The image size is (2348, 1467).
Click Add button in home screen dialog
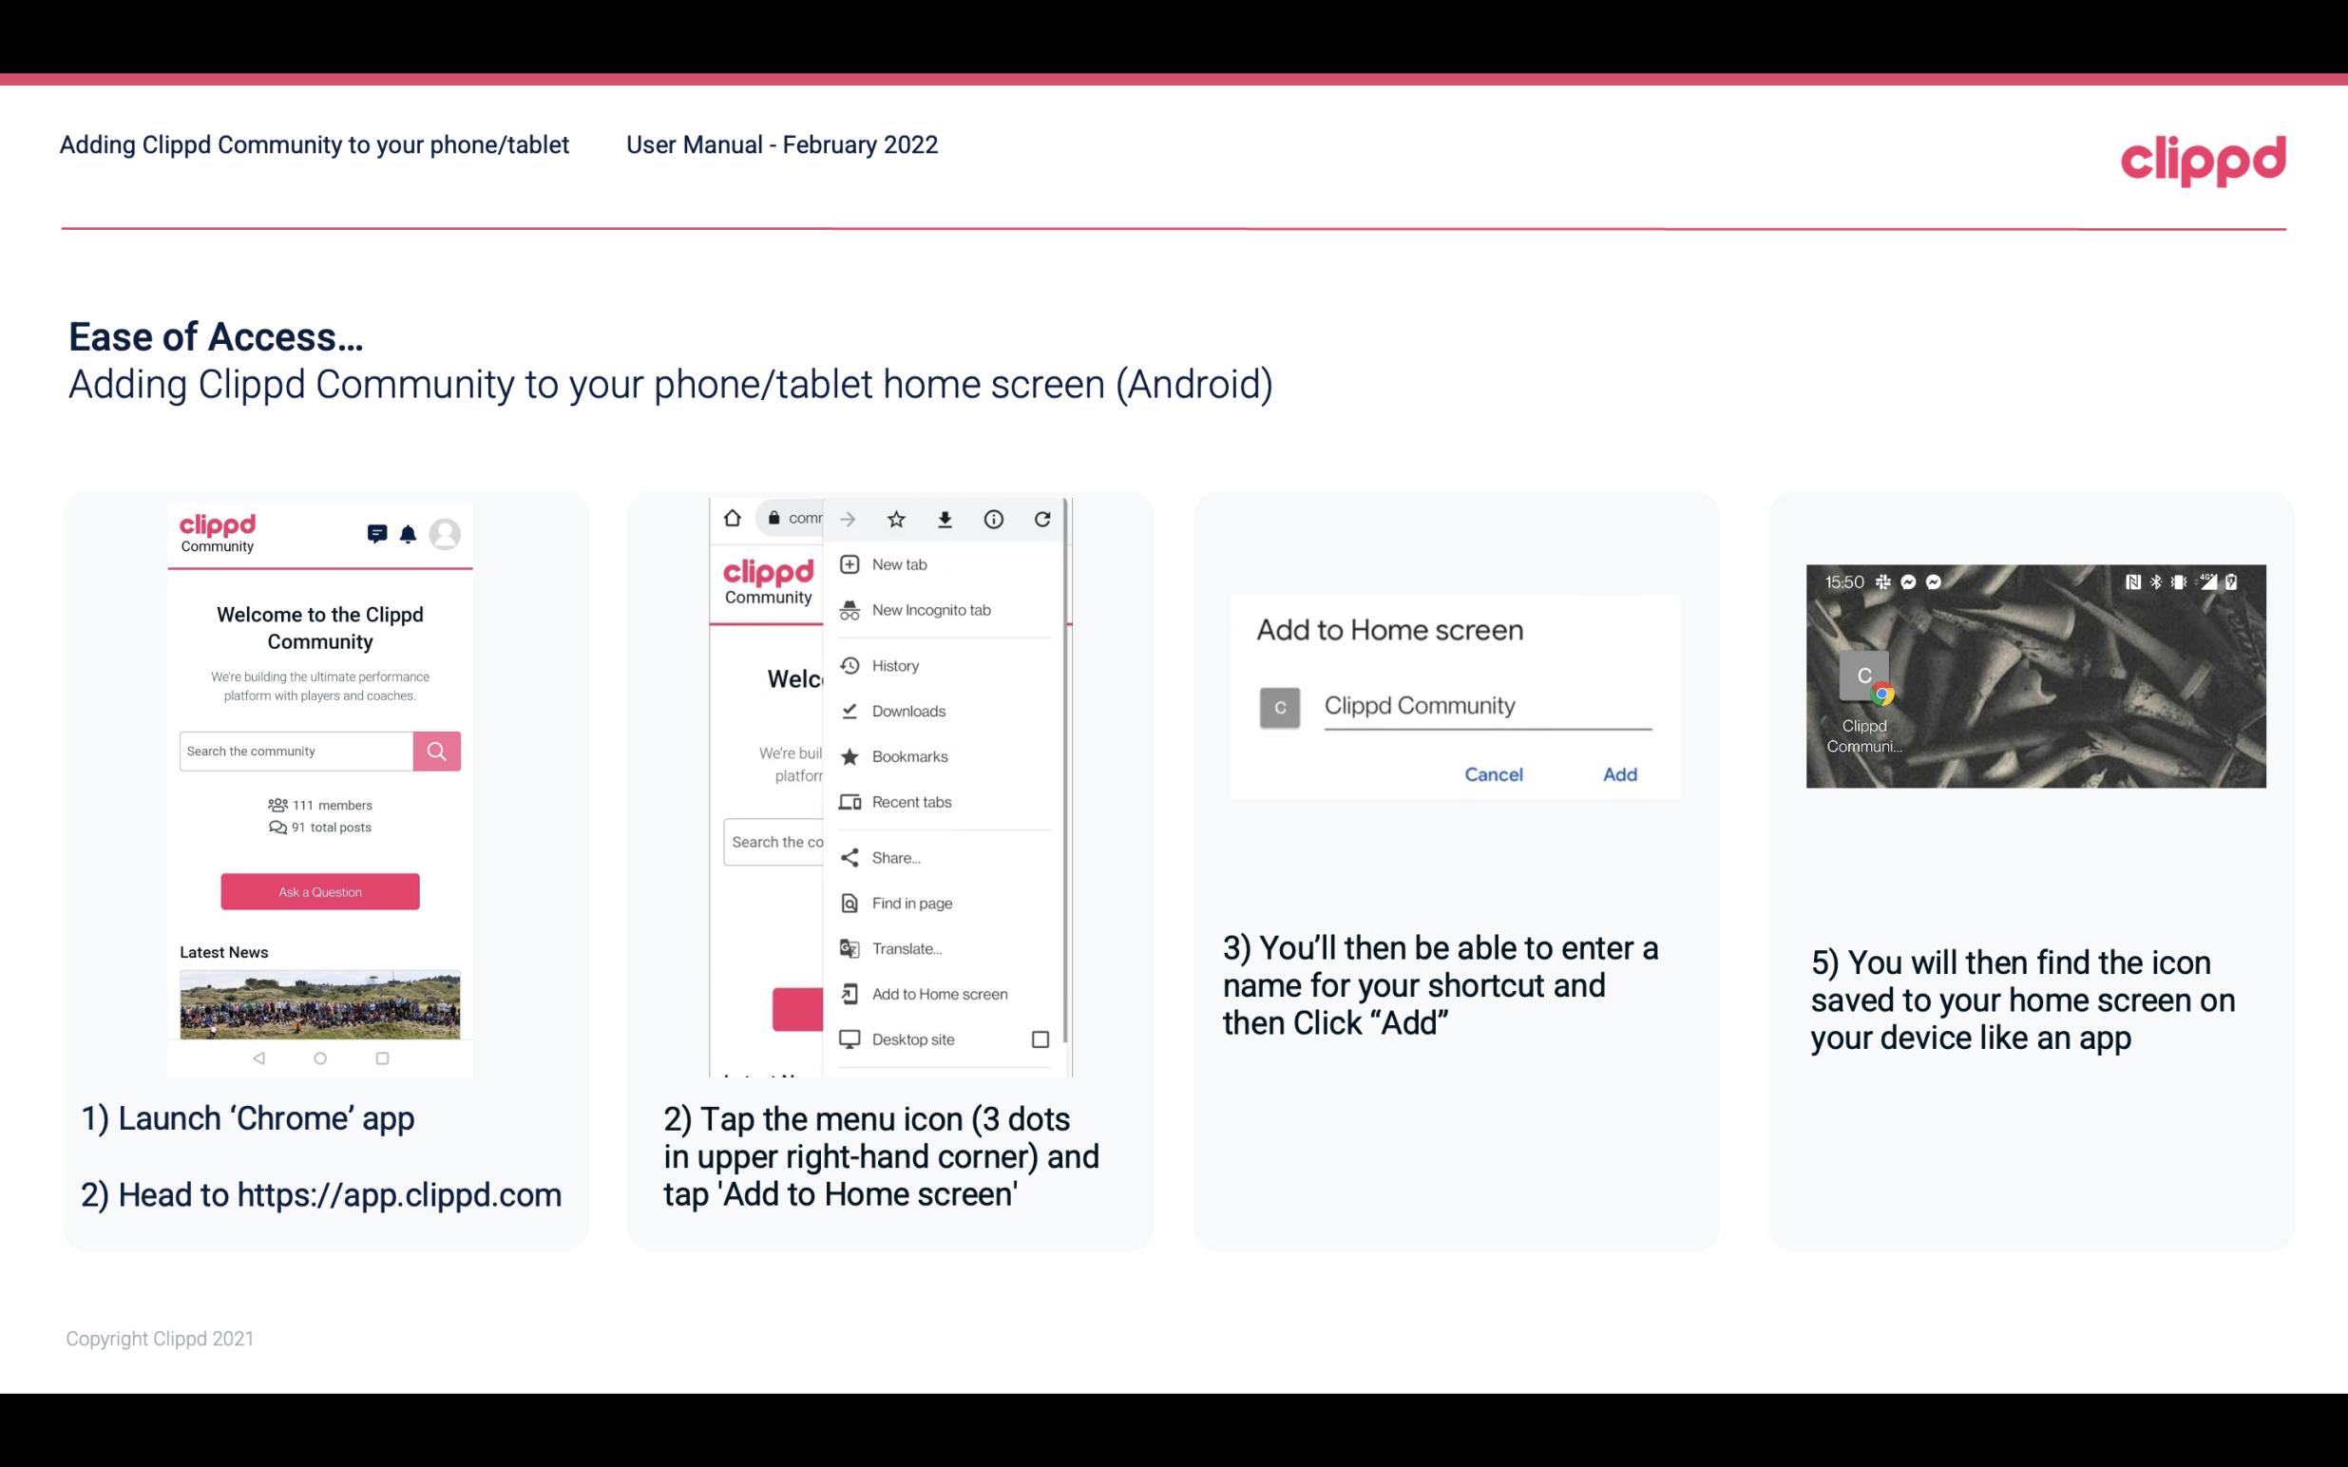[x=1617, y=774]
